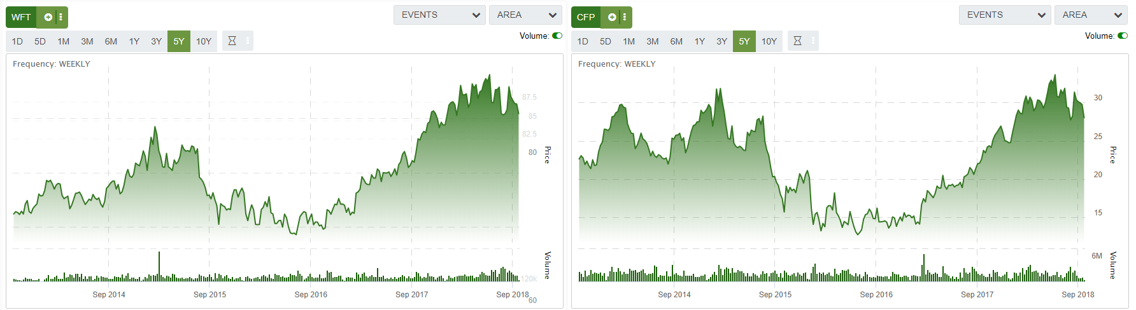Expand the AREA chart-type dropdown for CFP
The width and height of the screenshot is (1136, 310).
click(1091, 15)
